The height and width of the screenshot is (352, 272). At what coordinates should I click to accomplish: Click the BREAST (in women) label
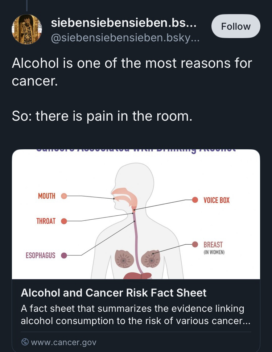[x=213, y=247]
